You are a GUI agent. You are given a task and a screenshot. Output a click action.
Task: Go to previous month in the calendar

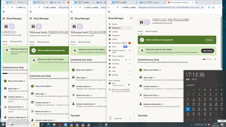click(x=216, y=85)
